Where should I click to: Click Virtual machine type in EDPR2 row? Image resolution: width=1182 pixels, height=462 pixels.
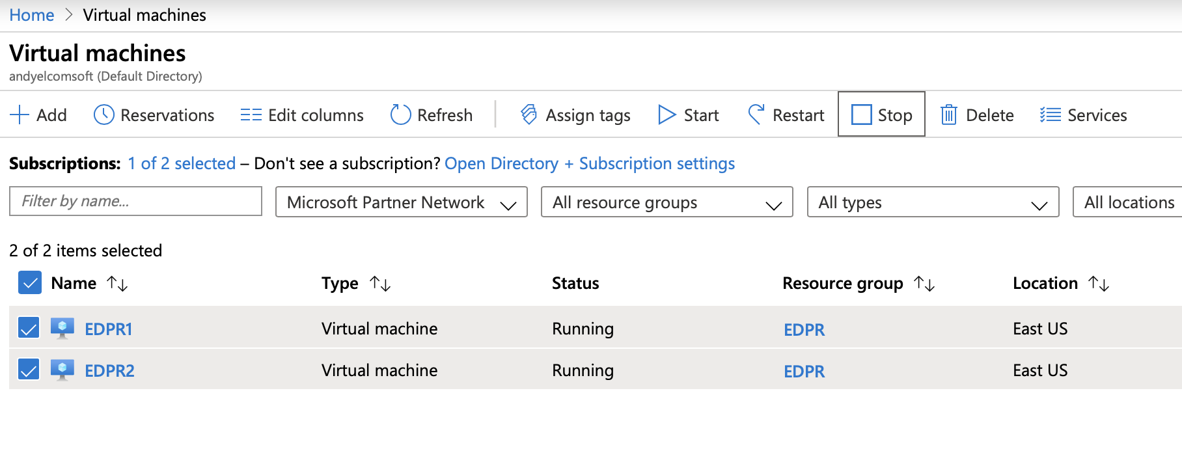(379, 370)
